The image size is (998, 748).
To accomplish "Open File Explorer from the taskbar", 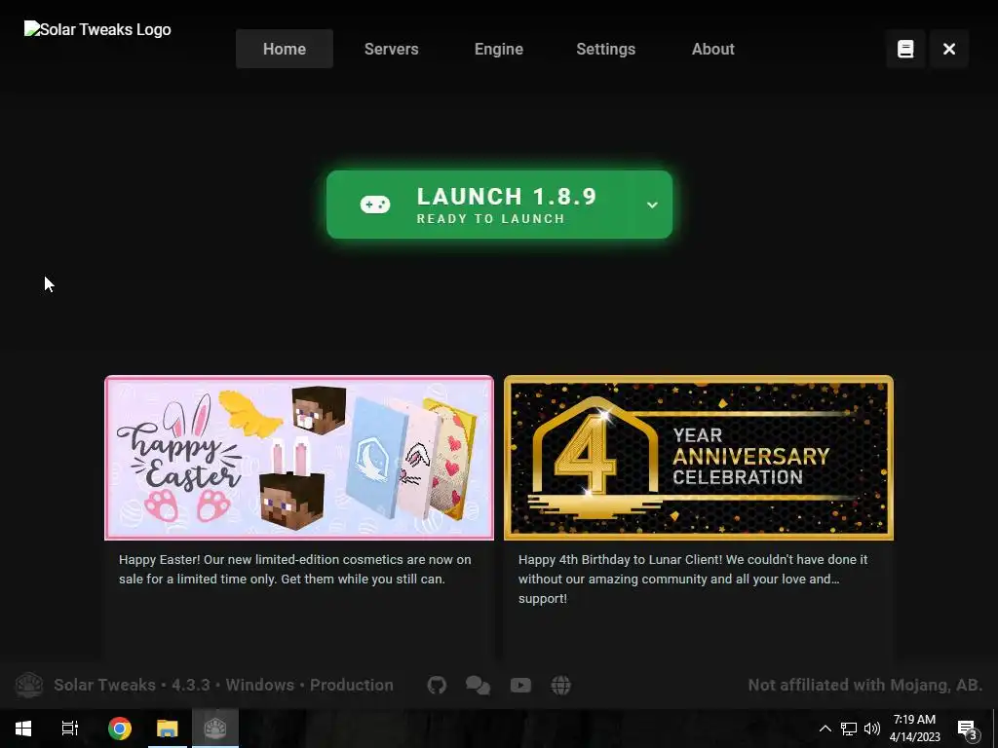I will tap(168, 729).
